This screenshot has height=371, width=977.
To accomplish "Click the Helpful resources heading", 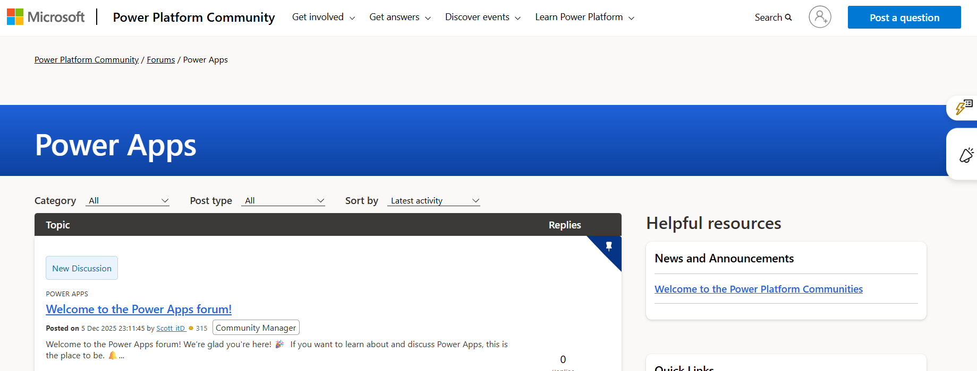I will (713, 223).
